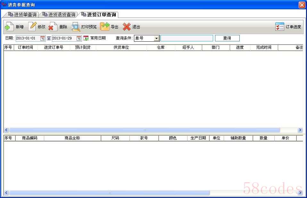Click the 修改 (Edit) pencil icon
307x198 pixels.
(x=32, y=27)
